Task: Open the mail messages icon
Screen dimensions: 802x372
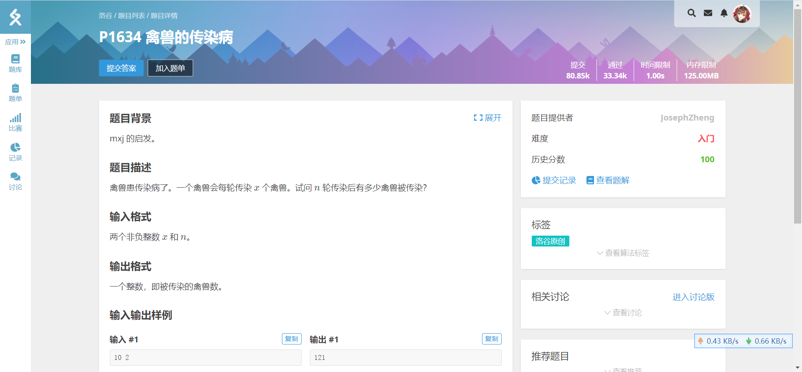Action: (708, 13)
